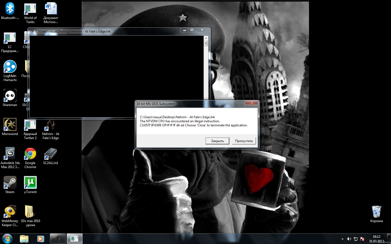Screen dimensions: 391x244
Task: Close the Nehrim console window
Action: [x=202, y=30]
